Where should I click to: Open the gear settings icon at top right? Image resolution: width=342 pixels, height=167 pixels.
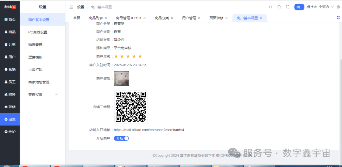[x=338, y=7]
